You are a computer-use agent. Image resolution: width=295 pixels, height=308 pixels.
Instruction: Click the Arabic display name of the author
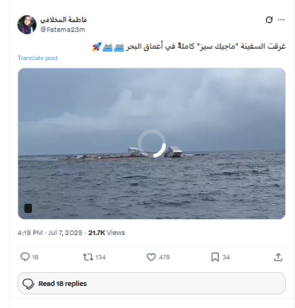click(63, 20)
